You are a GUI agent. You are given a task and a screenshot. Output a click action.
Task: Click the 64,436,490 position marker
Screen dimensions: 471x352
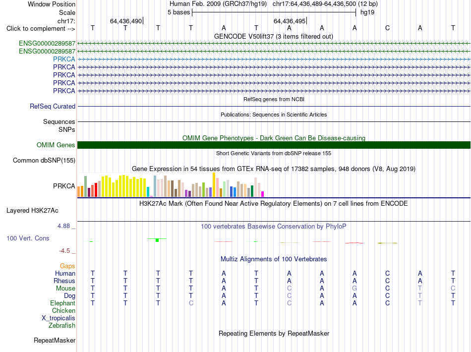(126, 21)
